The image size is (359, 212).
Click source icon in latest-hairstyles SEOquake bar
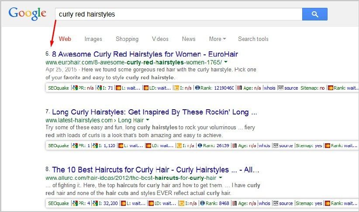tap(276, 145)
